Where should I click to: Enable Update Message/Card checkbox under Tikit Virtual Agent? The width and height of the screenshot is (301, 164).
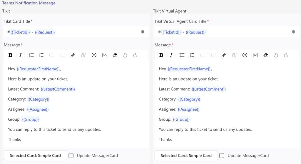(x=222, y=156)
